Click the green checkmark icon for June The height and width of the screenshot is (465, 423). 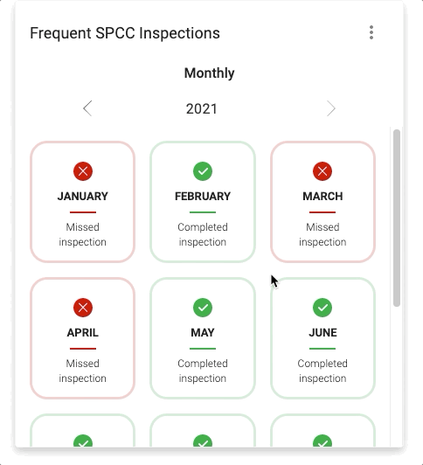pos(322,308)
